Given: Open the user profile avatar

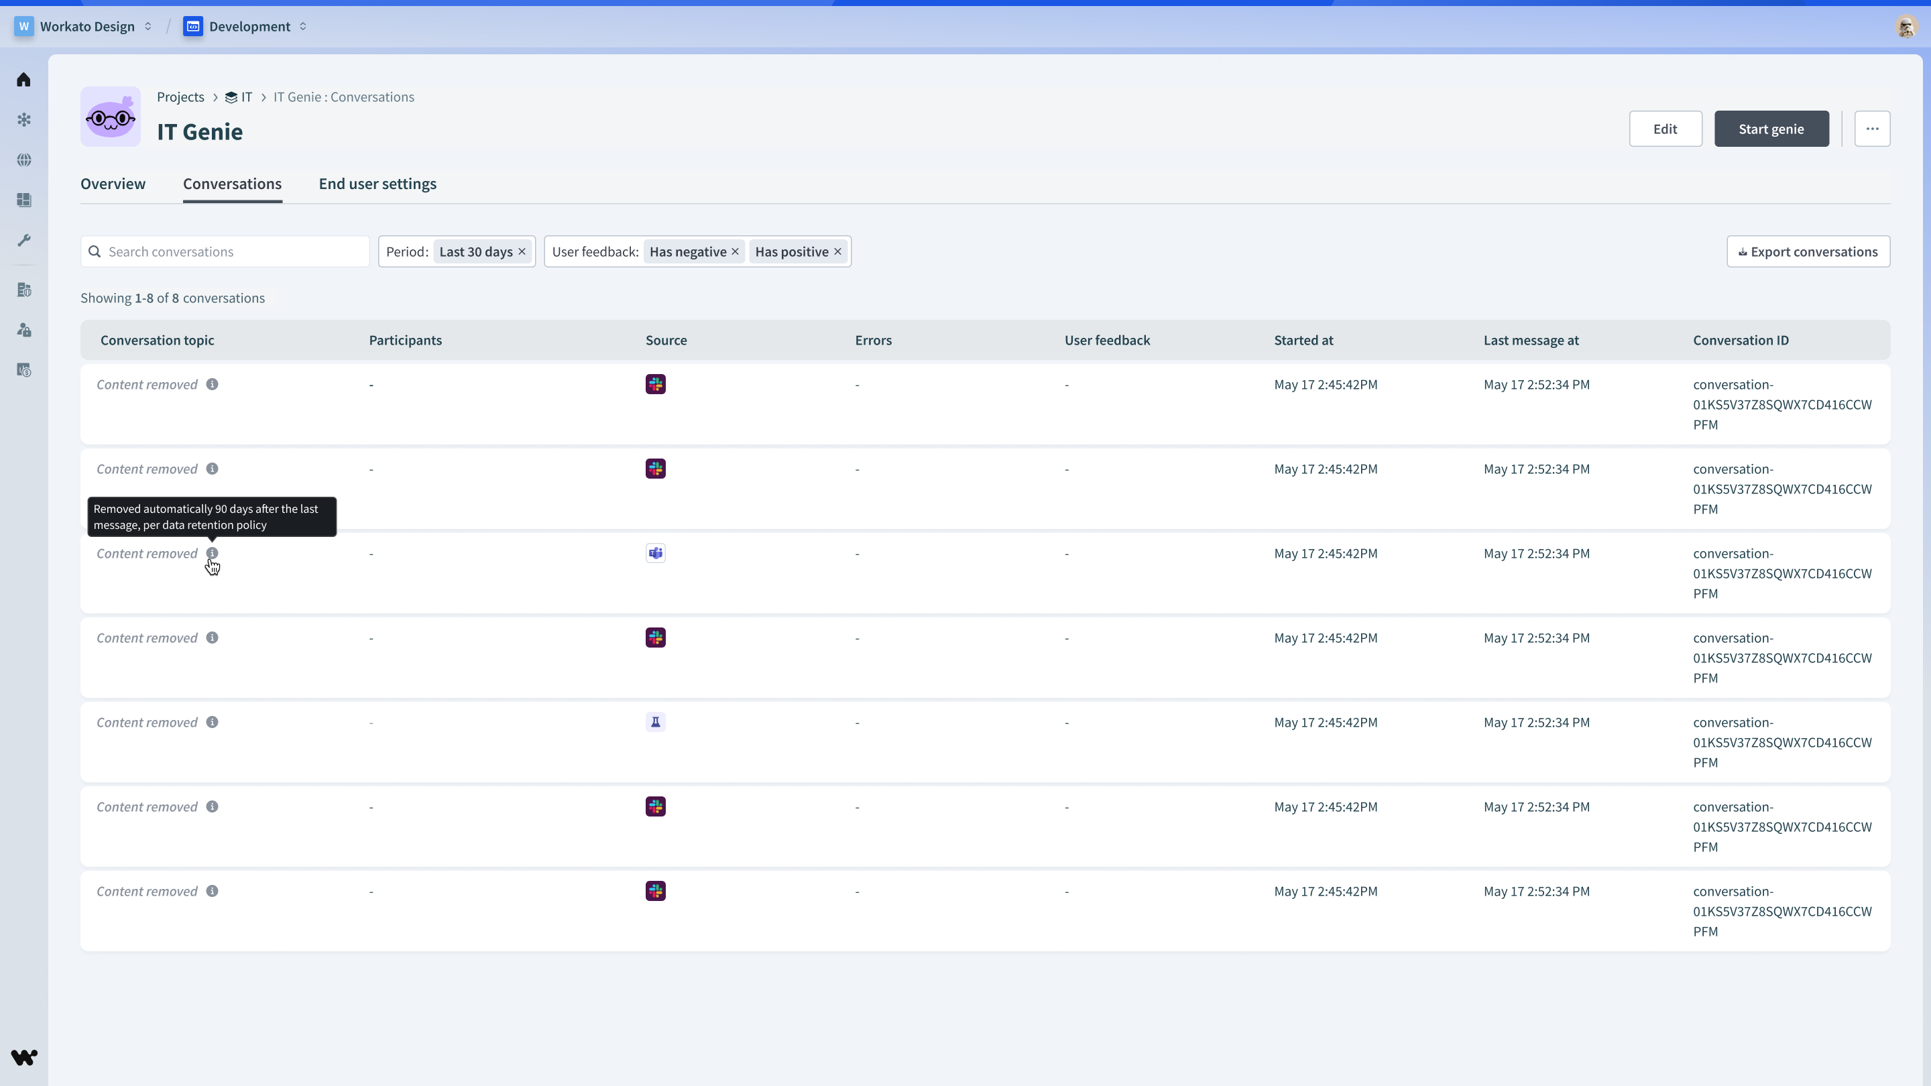Looking at the screenshot, I should click(1906, 26).
